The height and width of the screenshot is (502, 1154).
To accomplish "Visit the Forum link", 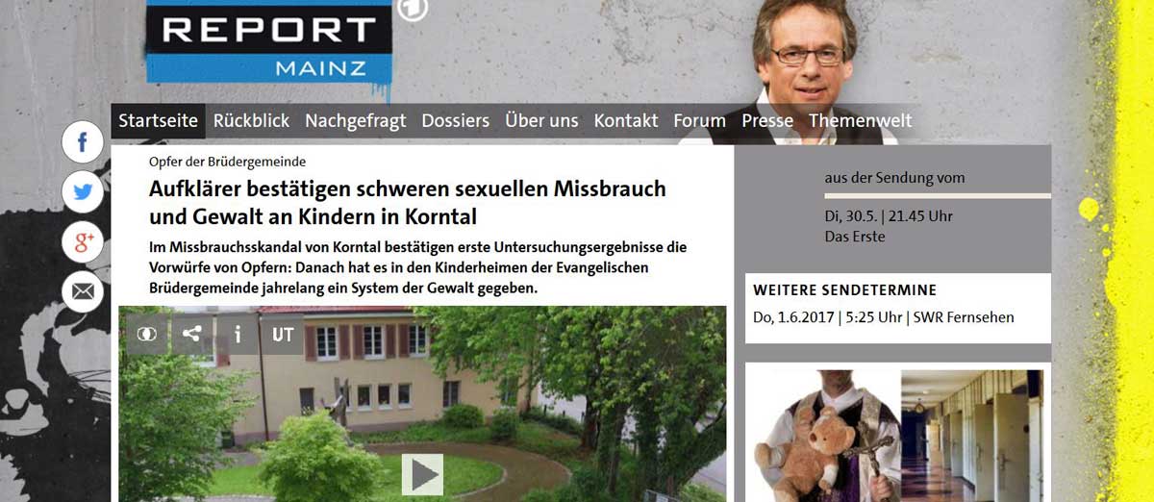I will pos(699,121).
